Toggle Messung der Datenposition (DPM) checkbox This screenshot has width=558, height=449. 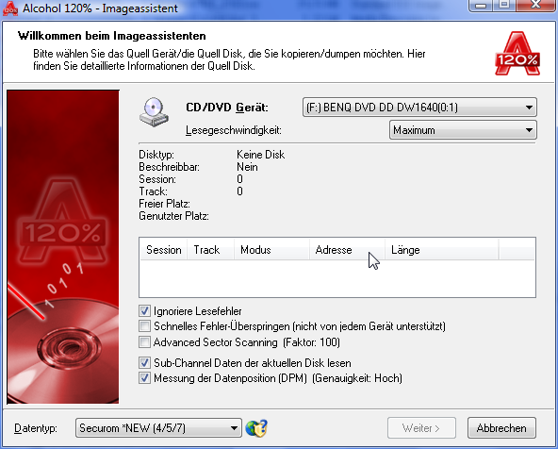144,378
